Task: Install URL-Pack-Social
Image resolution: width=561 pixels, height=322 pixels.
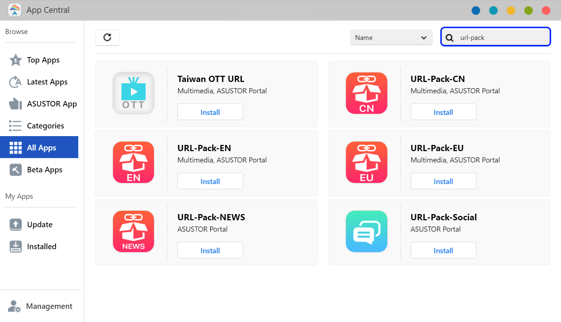Action: pos(443,250)
